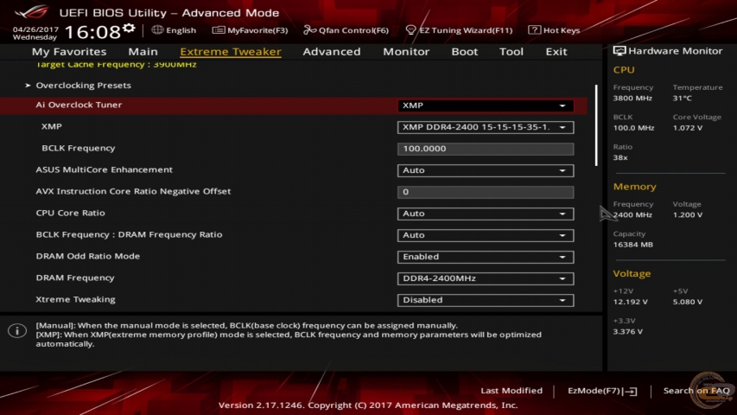Open MyFavorite(F3) panel
Viewport: 737px width, 415px height.
[x=250, y=30]
